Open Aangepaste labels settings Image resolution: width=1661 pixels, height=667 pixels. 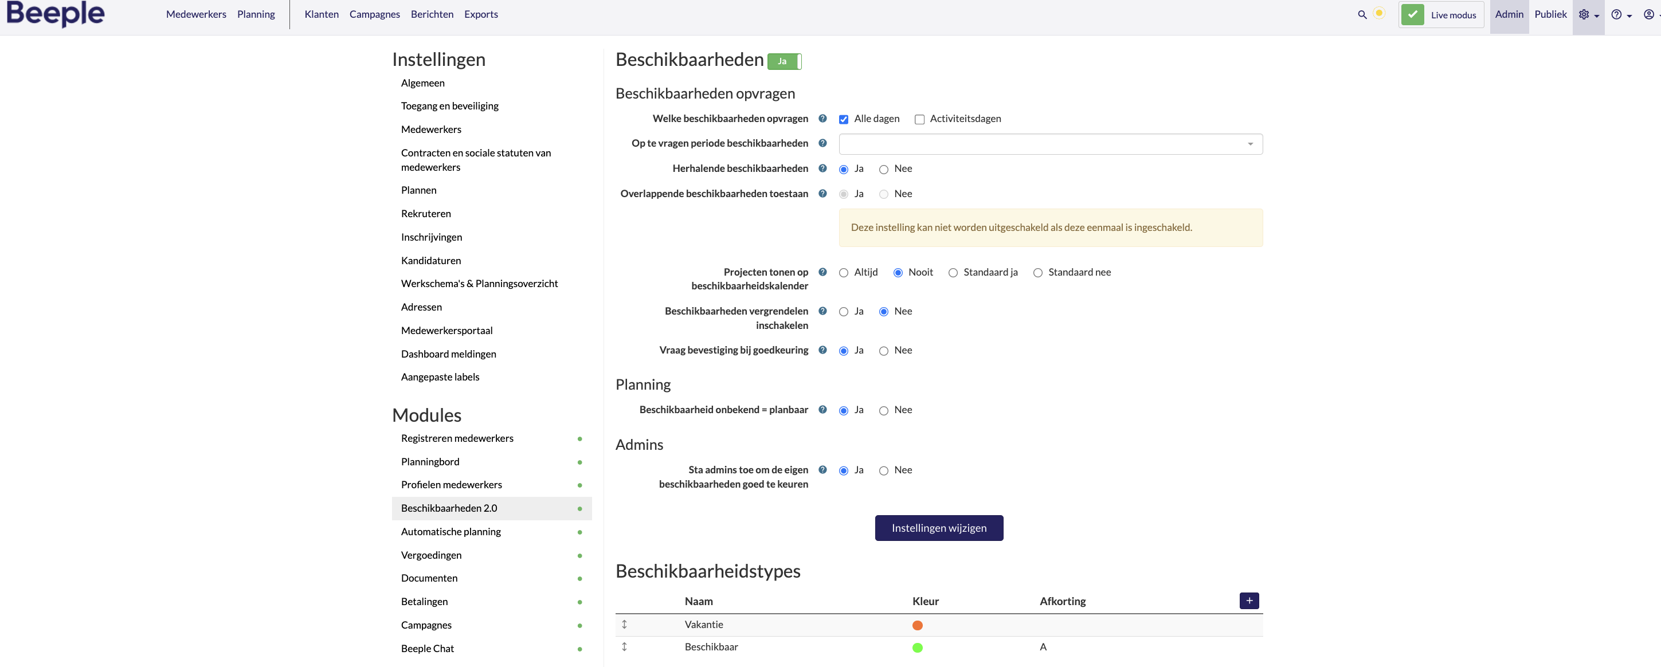pyautogui.click(x=440, y=377)
